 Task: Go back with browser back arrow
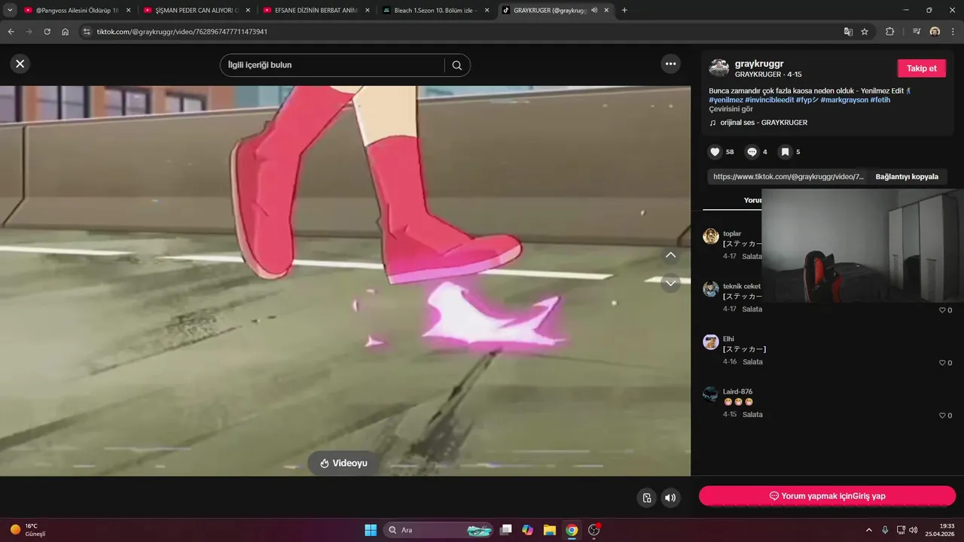coord(11,32)
